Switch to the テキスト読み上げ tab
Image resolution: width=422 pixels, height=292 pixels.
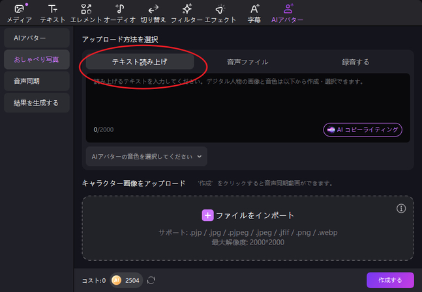click(140, 62)
